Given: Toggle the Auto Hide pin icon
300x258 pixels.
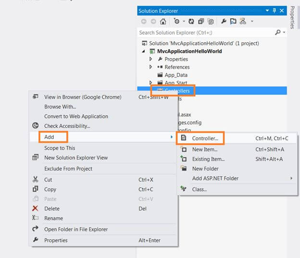Looking at the screenshot, I should 274,11.
